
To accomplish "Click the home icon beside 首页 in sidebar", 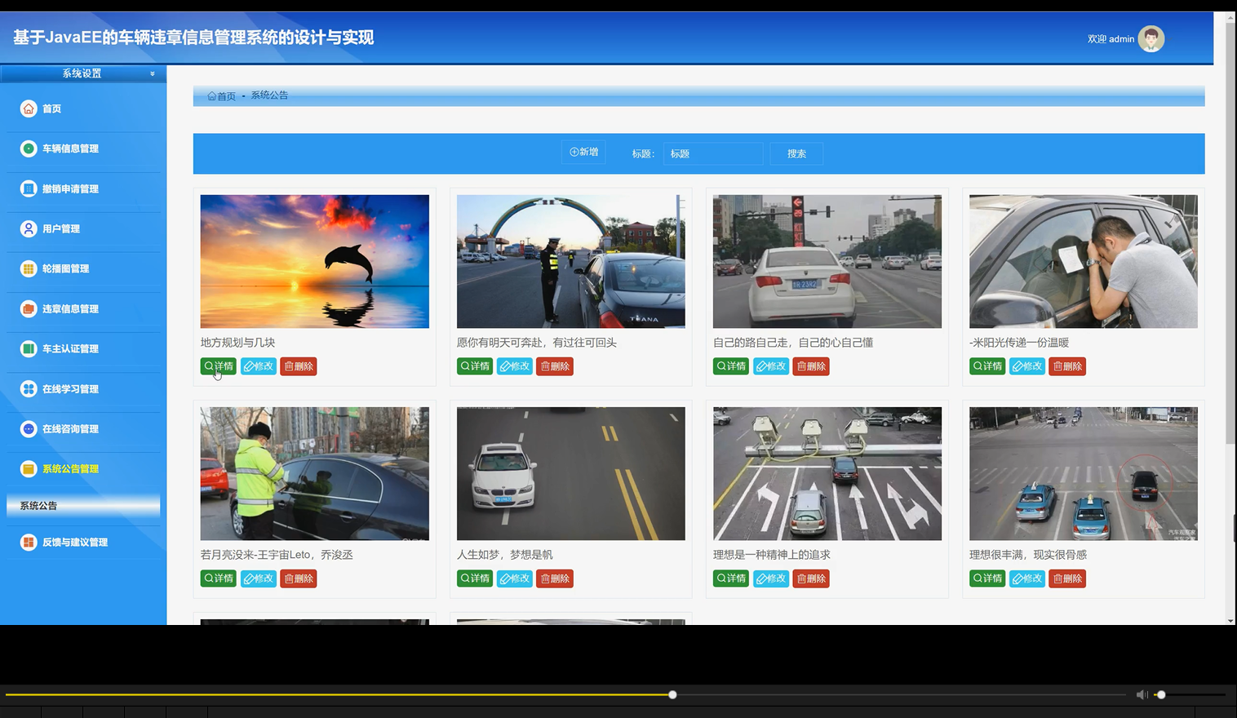I will pyautogui.click(x=29, y=109).
